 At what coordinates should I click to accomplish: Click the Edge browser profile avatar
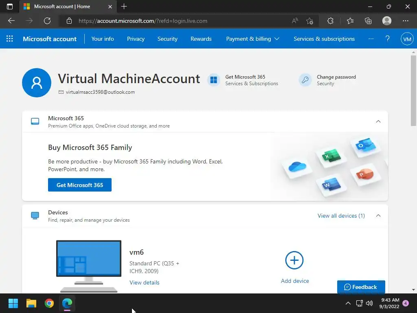pos(387,21)
